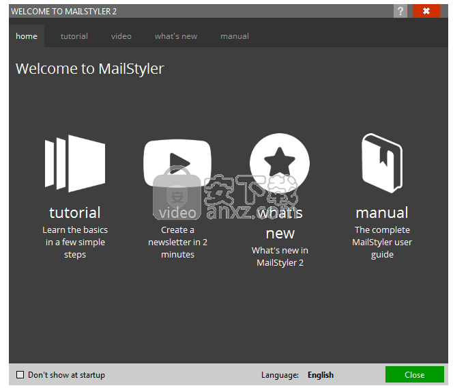Screen dimensions: 453x388
Task: Open the English language selector
Action: (321, 375)
